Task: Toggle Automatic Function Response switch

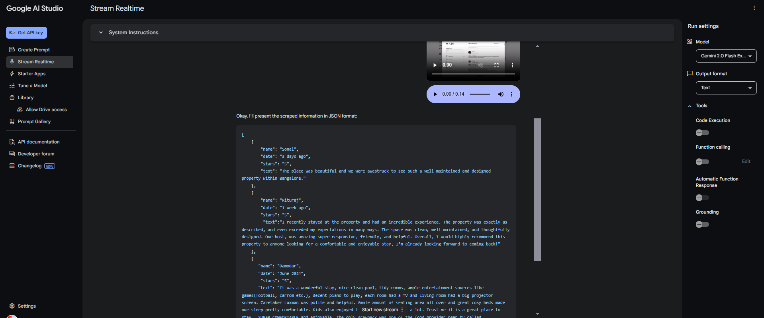Action: pos(702,198)
